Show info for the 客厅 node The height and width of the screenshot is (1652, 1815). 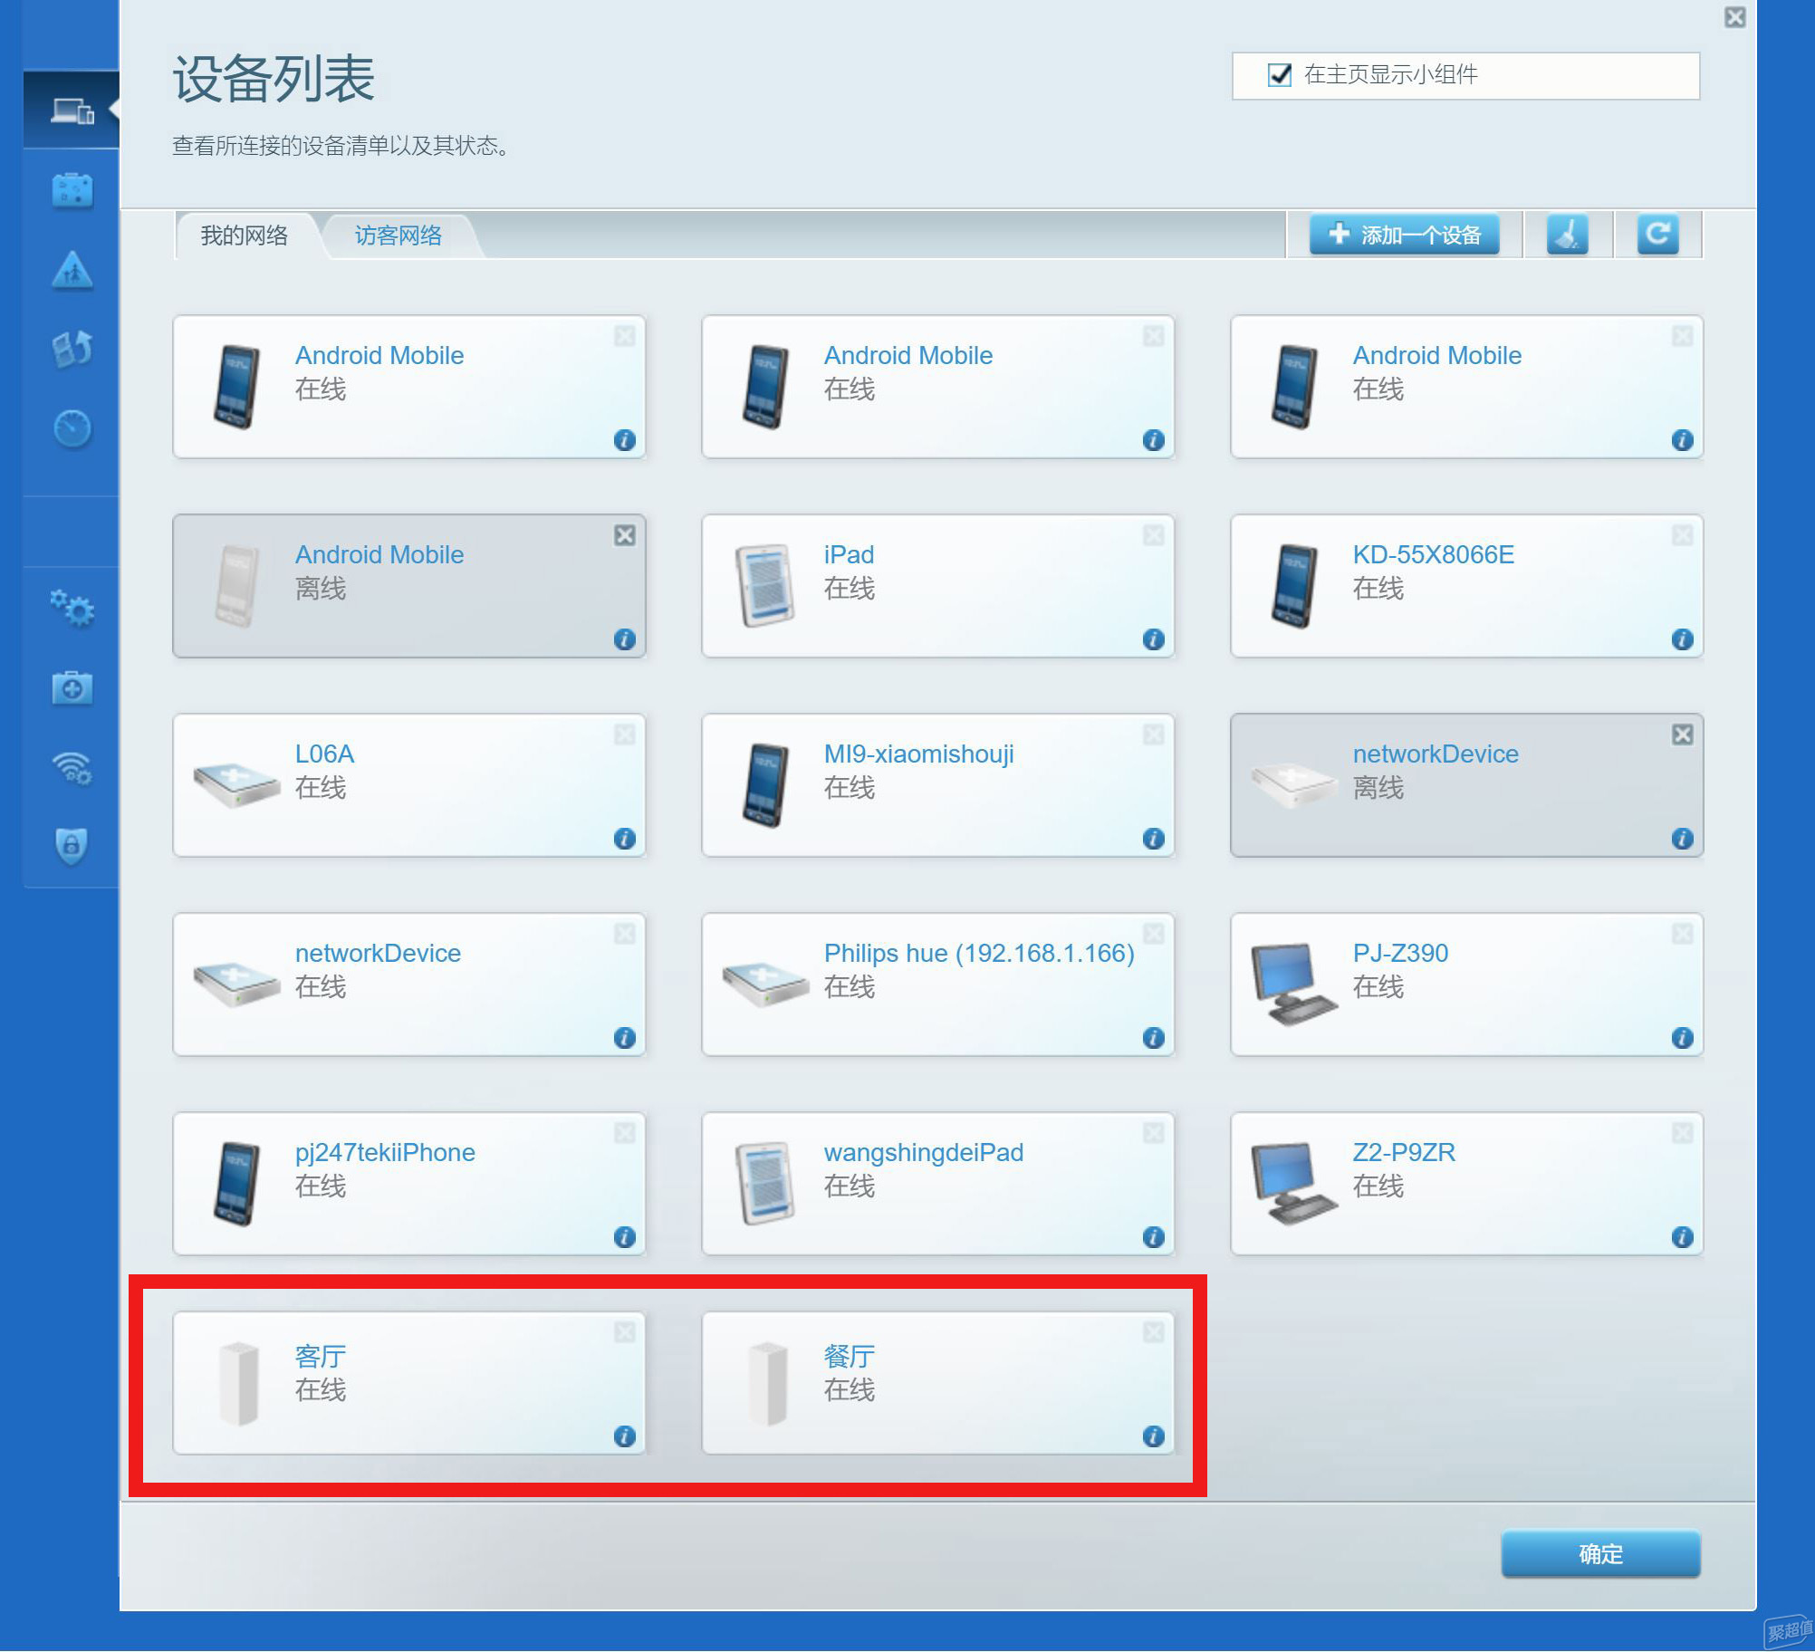click(625, 1436)
